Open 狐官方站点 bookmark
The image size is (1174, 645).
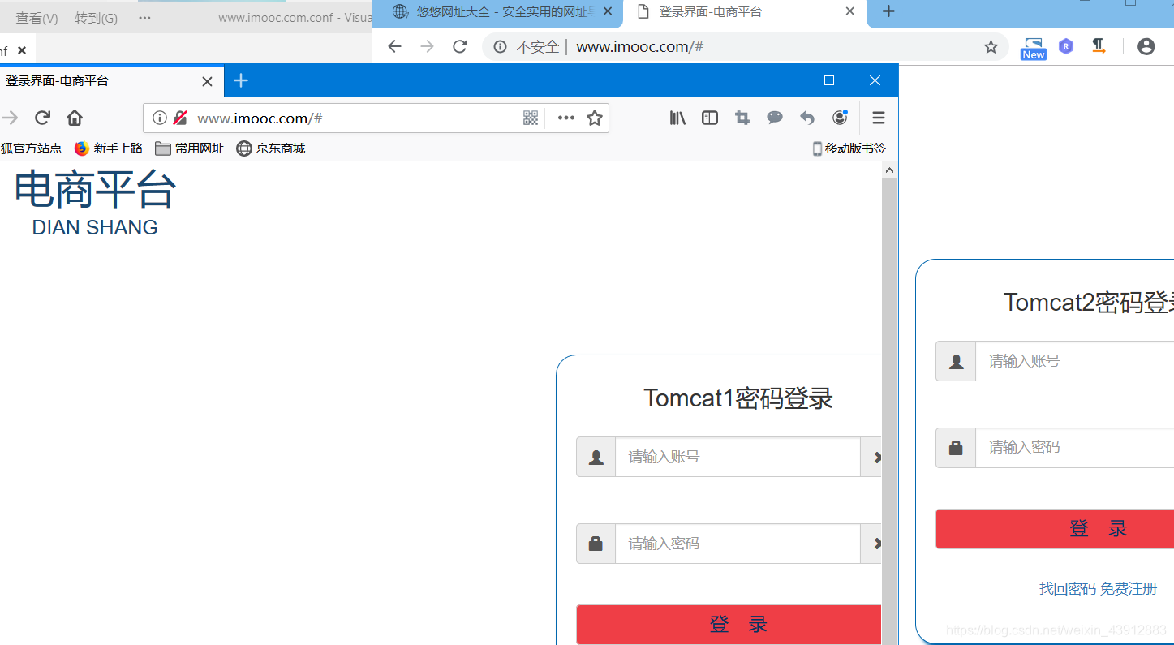pyautogui.click(x=31, y=148)
